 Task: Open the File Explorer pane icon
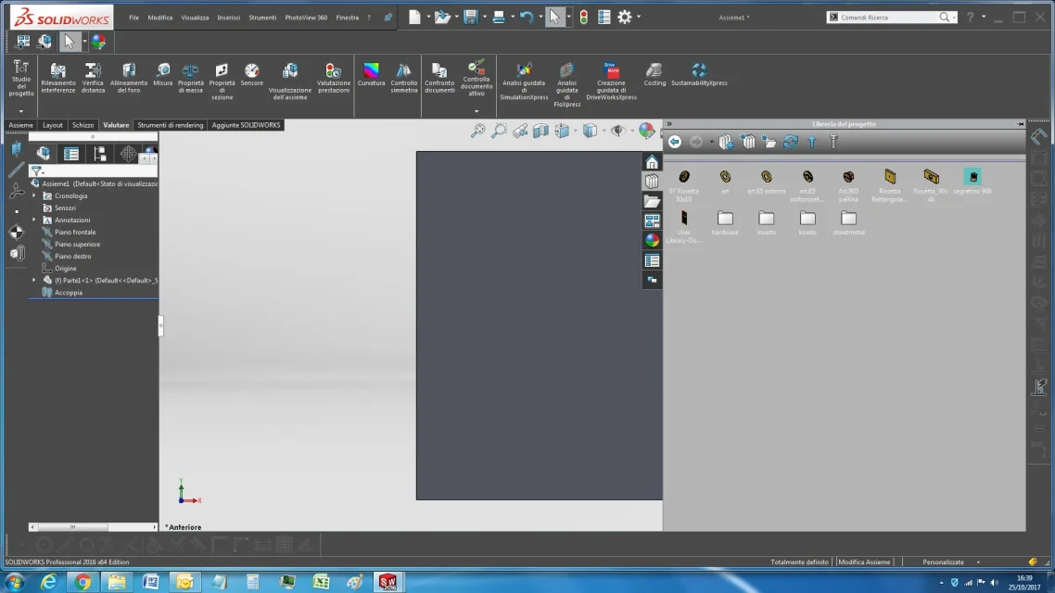[x=652, y=201]
